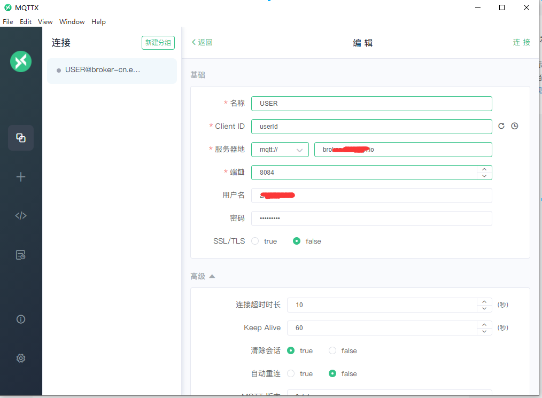
Task: Refresh the Client ID with reload icon
Action: point(501,126)
